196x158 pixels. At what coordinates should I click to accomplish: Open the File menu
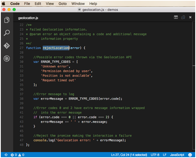(x=27, y=4)
